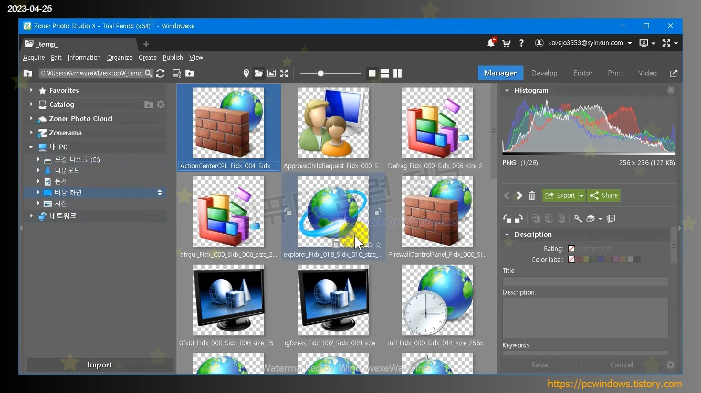Open the Acquire menu
The width and height of the screenshot is (701, 393).
tap(34, 58)
